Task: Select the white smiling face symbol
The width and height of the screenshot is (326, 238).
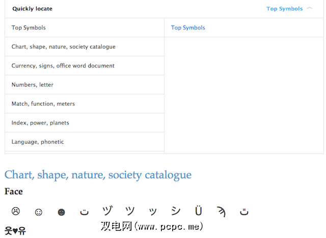Action: 38,211
